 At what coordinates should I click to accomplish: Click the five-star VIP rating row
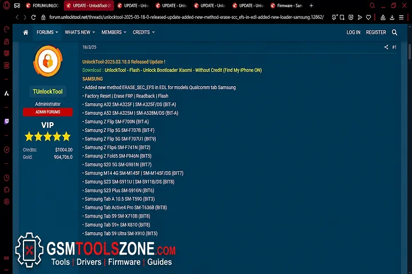[x=48, y=136]
